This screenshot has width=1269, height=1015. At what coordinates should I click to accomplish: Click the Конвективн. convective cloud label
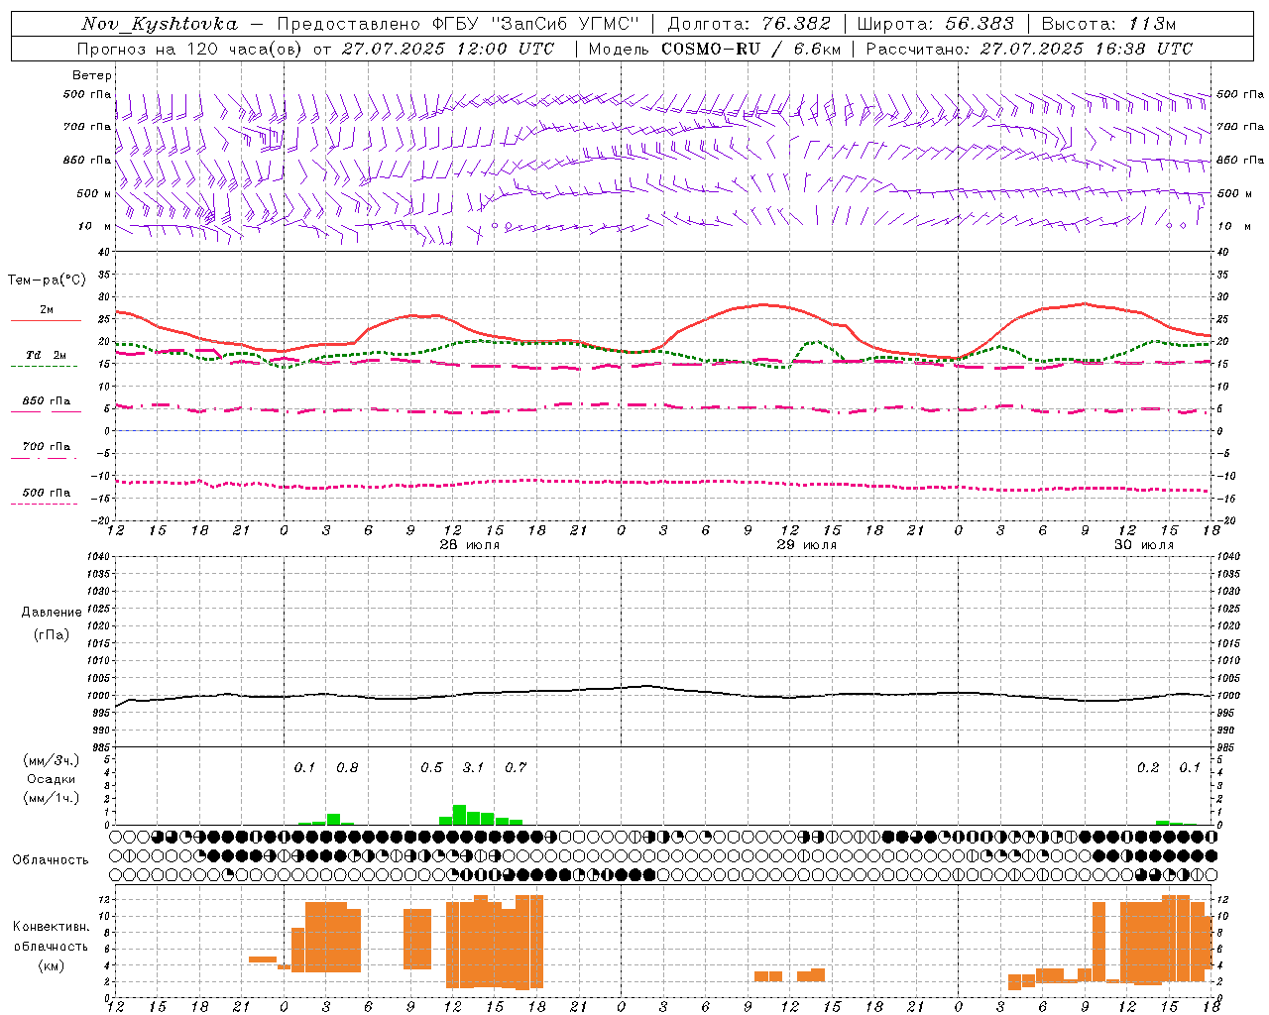51,927
